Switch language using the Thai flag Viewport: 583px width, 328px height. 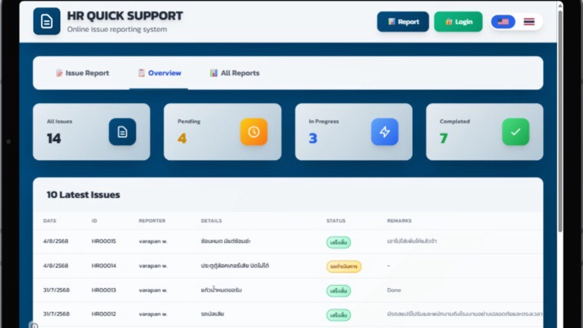(x=529, y=22)
